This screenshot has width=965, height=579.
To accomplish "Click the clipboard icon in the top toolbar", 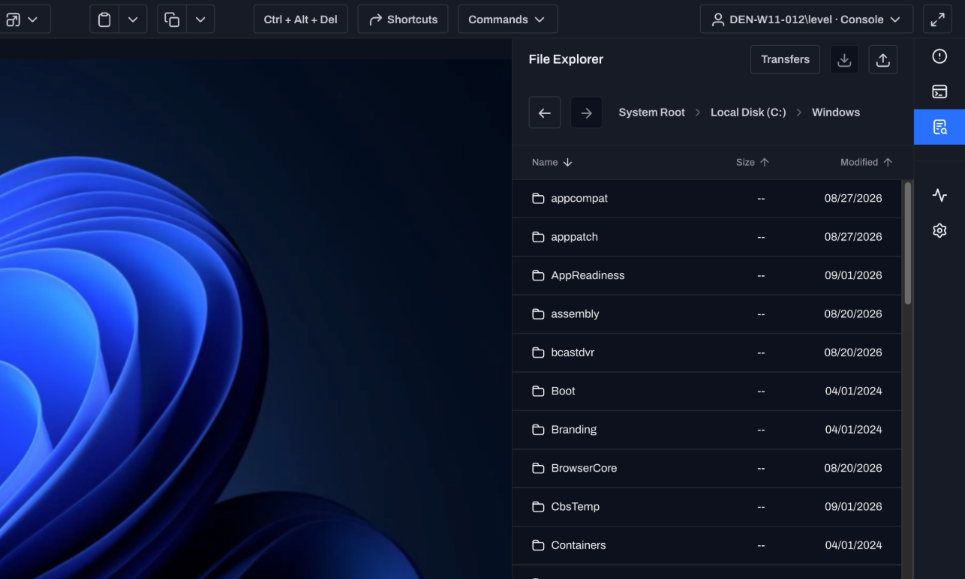I will [104, 19].
